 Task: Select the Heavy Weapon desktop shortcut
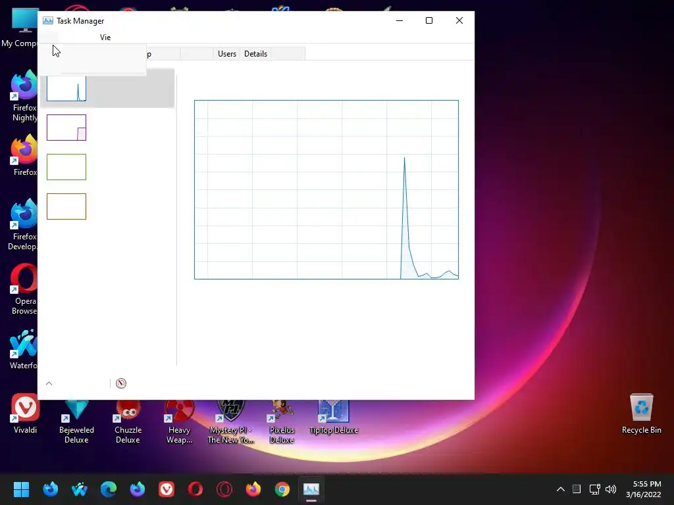(x=179, y=421)
